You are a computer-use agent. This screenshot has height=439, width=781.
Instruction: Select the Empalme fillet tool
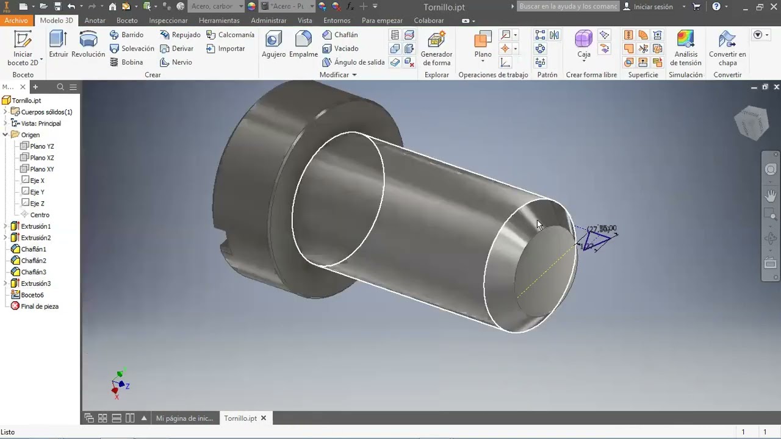click(x=303, y=45)
